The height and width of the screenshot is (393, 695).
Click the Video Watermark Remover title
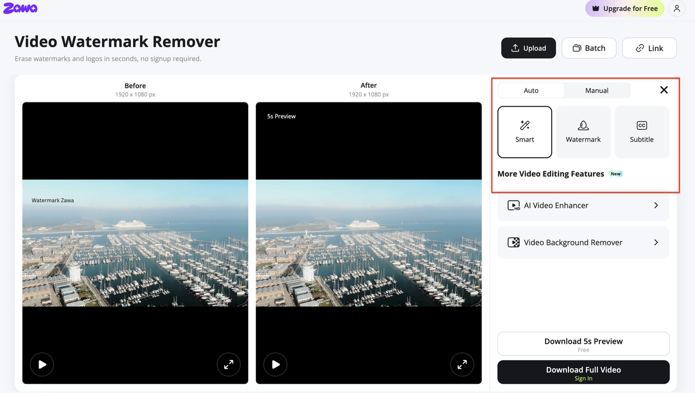click(117, 42)
